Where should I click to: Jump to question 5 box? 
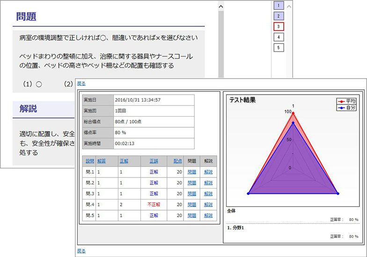[x=279, y=48]
